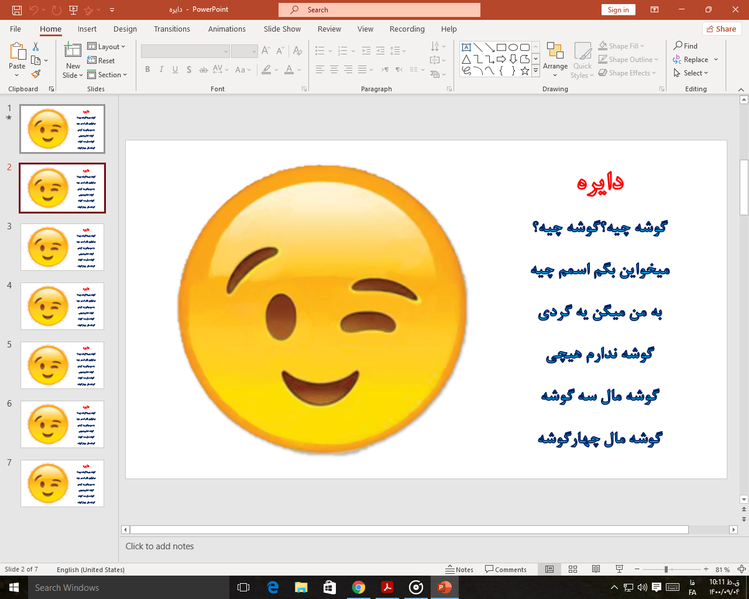This screenshot has height=599, width=749.
Task: Click the Share button
Action: coord(721,29)
